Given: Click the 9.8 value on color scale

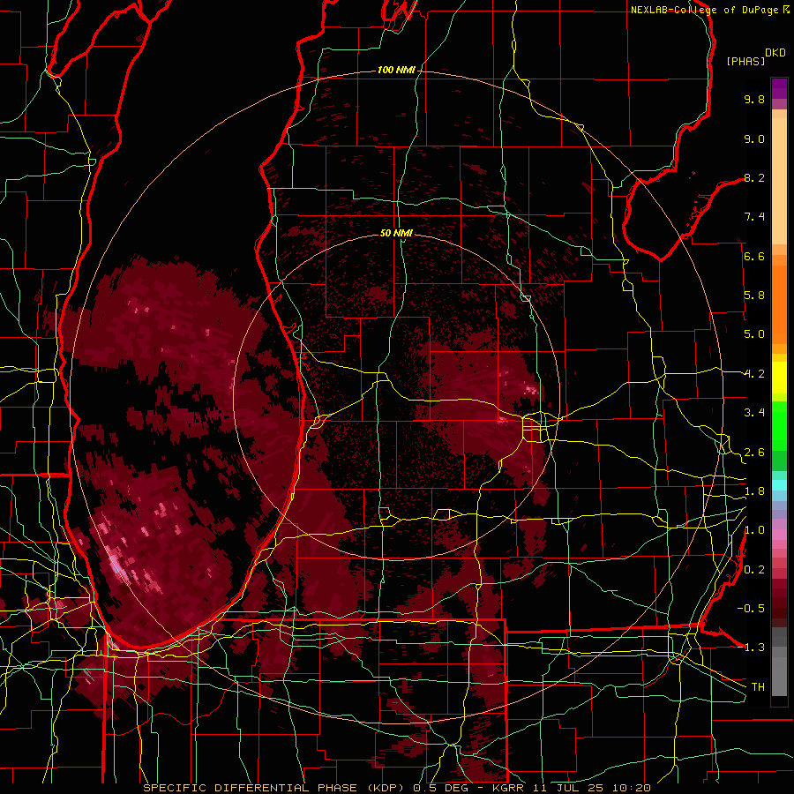Looking at the screenshot, I should coord(754,99).
